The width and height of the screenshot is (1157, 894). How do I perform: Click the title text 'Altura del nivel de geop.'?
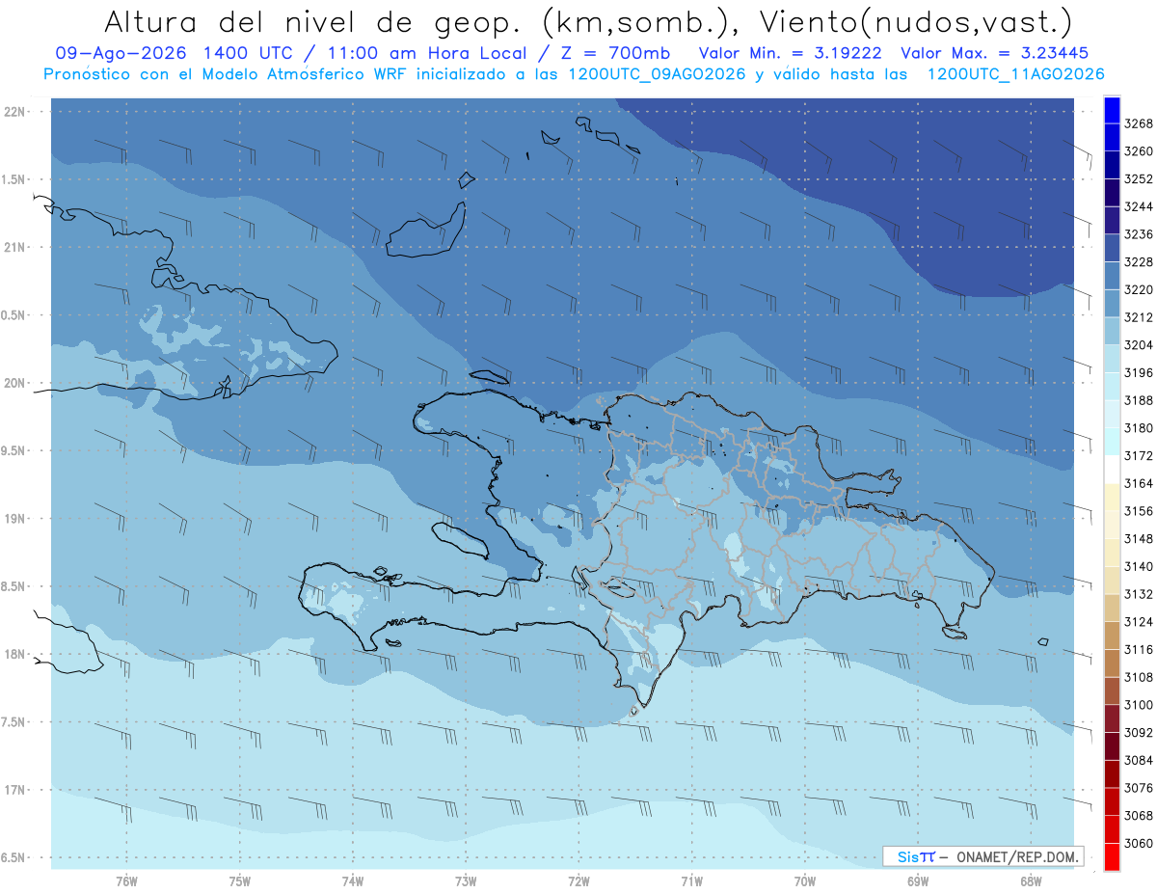click(x=312, y=21)
